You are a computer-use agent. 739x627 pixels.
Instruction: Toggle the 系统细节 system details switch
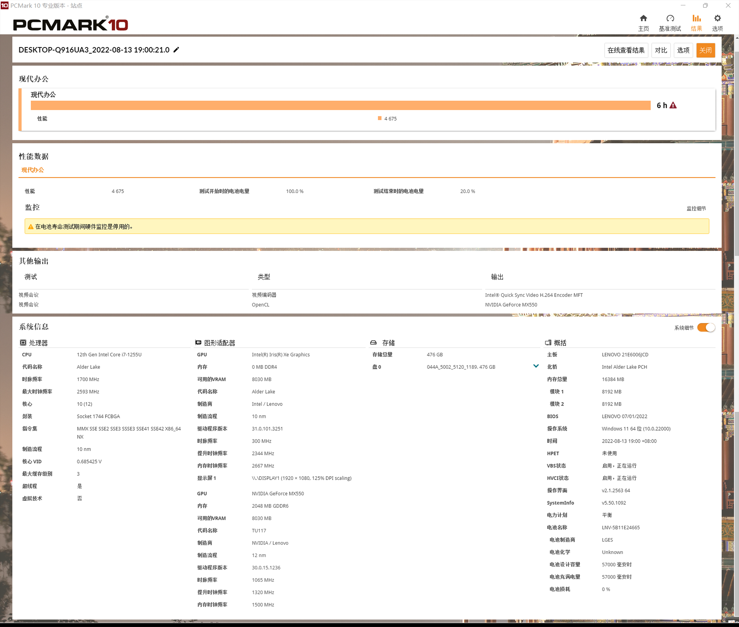706,327
